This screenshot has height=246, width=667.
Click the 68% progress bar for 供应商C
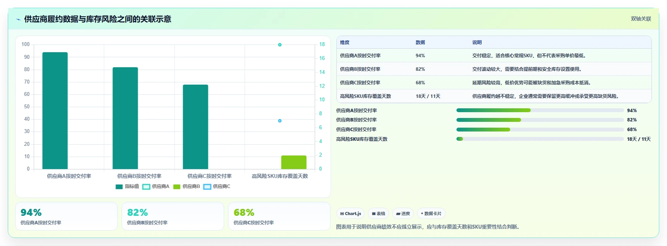540,130
